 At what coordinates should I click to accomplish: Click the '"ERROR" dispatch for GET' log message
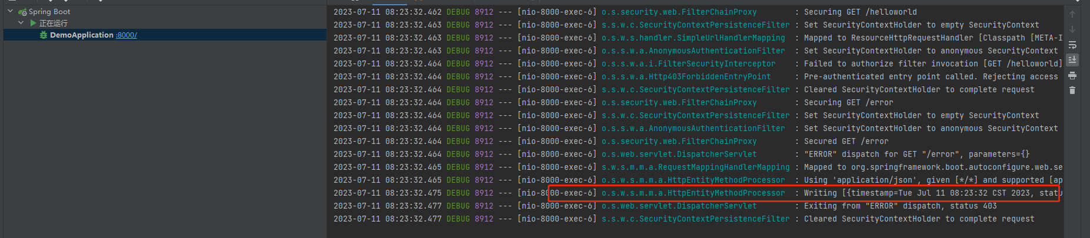coord(916,154)
